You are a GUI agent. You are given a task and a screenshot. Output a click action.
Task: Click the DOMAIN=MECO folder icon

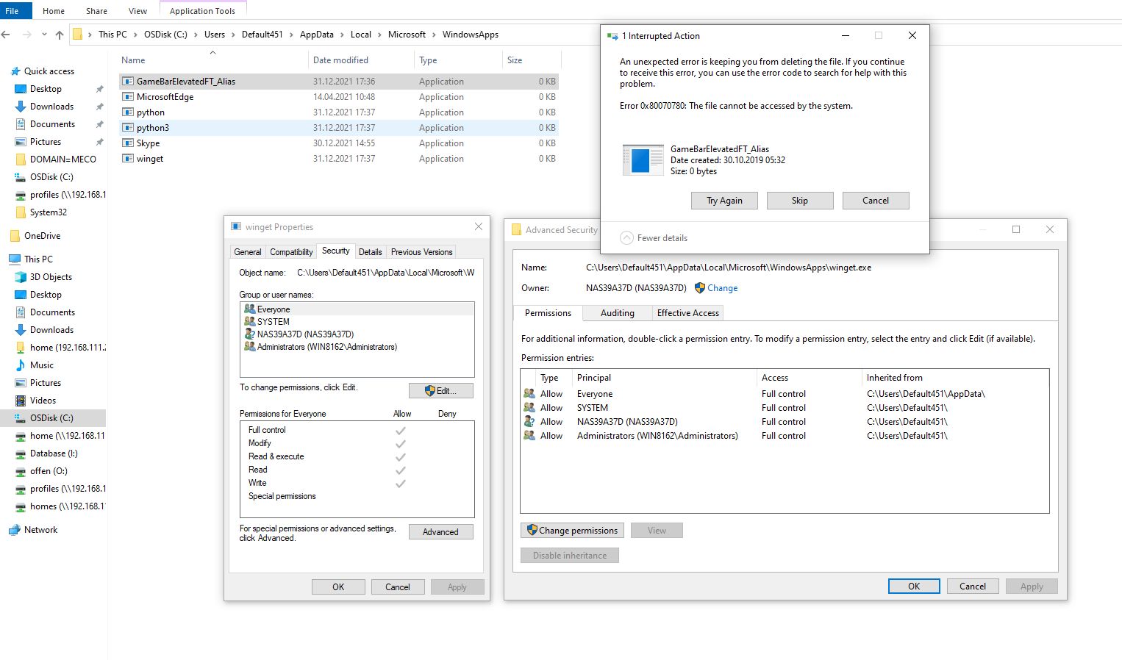(x=21, y=159)
